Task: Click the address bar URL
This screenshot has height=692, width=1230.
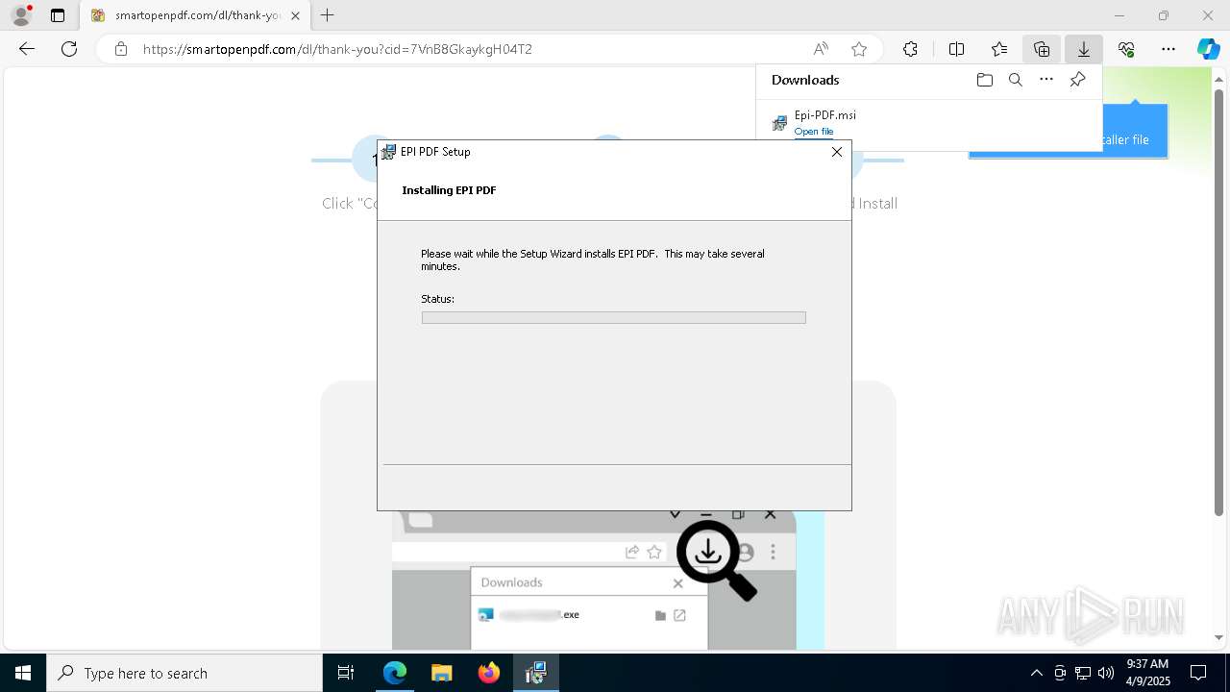Action: (337, 49)
